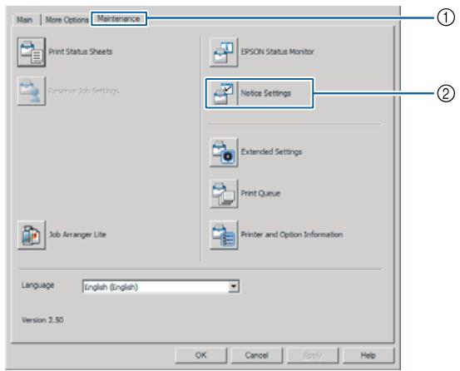Confirm with the OK button
Viewport: 460px width, 371px height.
coord(201,355)
